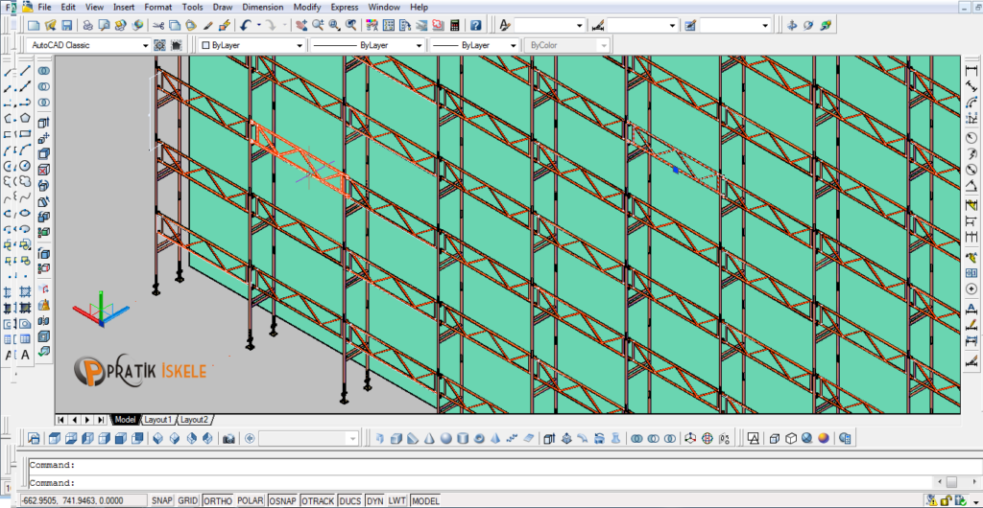Click the Help question mark icon
Viewport: 983px width, 508px height.
click(476, 26)
